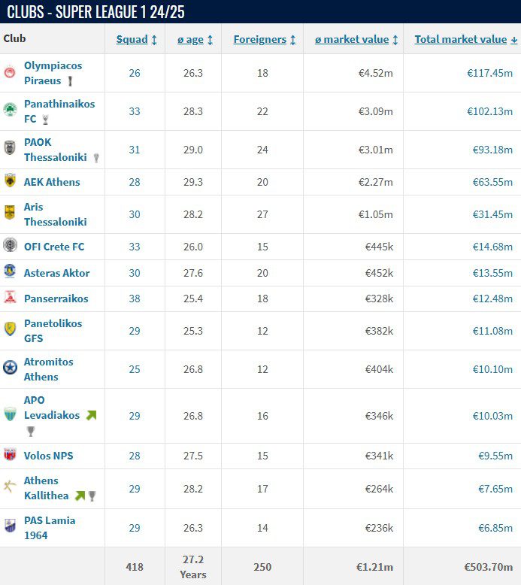The image size is (521, 585).
Task: Open the Atromitos Athens club page
Action: (49, 368)
